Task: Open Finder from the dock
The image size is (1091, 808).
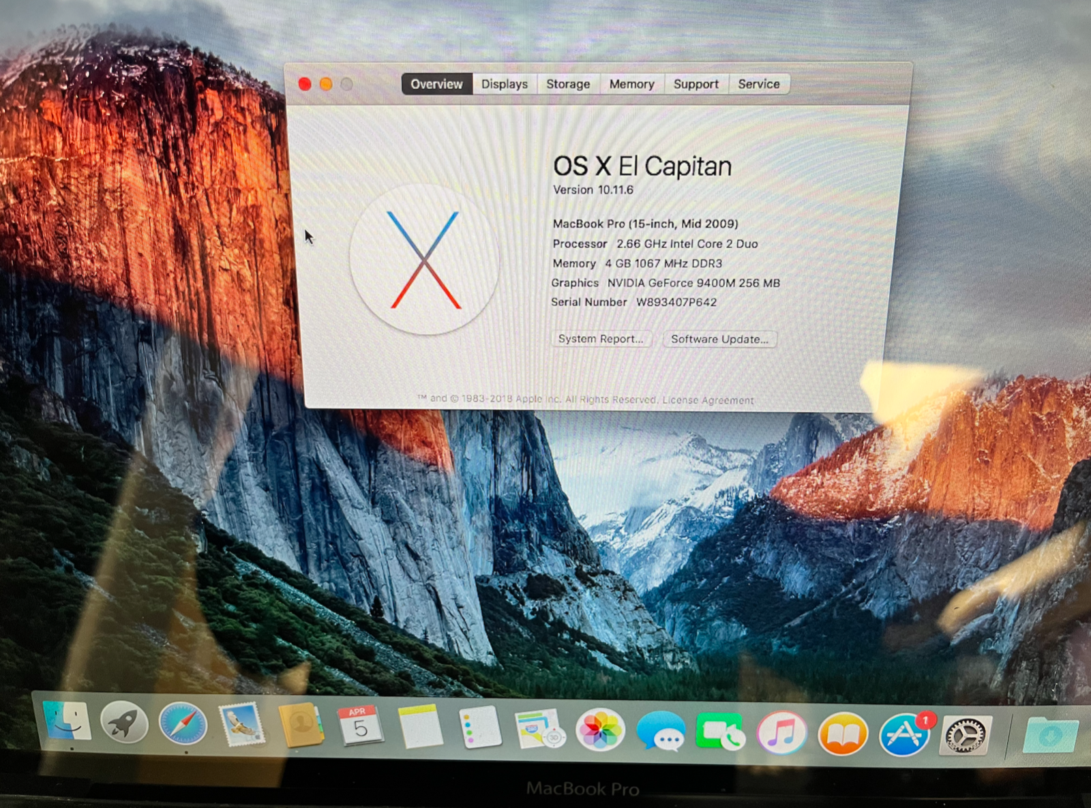Action: coord(67,721)
